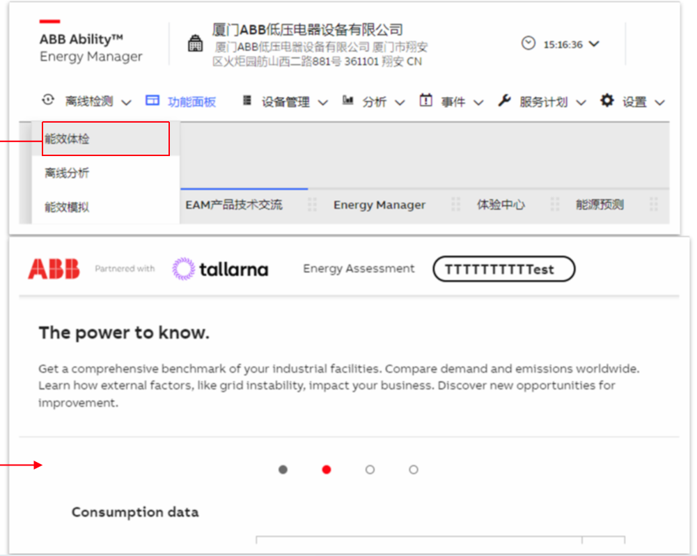The width and height of the screenshot is (697, 556).
Task: Expand the time dropdown chevron
Action: pos(594,44)
